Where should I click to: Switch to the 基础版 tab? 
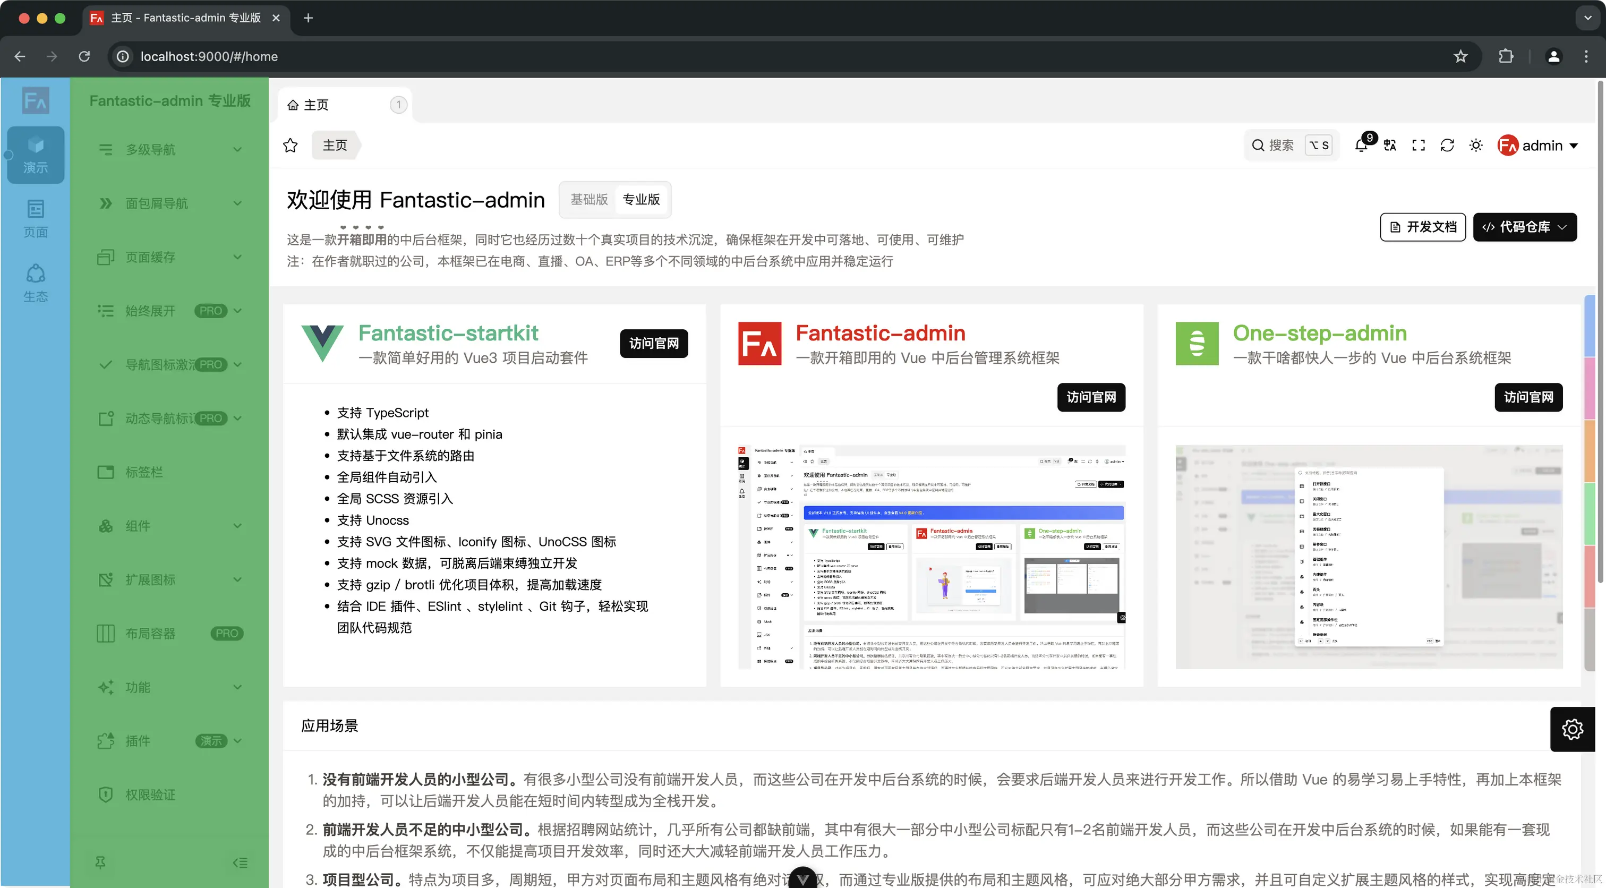[x=588, y=200]
